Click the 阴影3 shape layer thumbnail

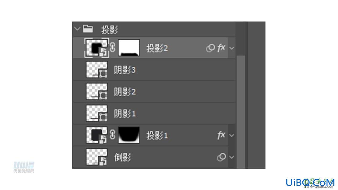(x=96, y=70)
